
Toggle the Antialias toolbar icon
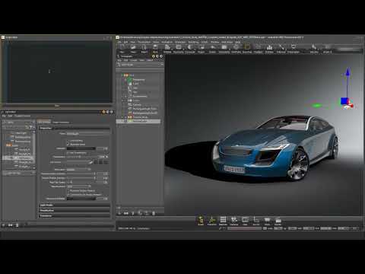[x=167, y=48]
